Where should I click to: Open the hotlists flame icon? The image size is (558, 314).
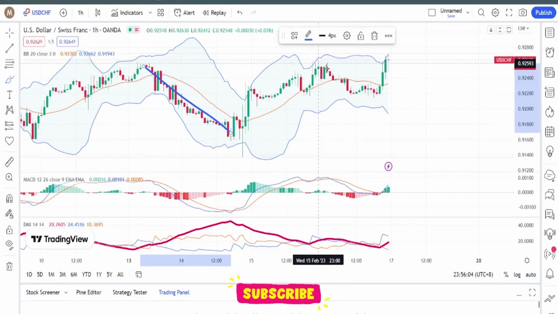(550, 112)
